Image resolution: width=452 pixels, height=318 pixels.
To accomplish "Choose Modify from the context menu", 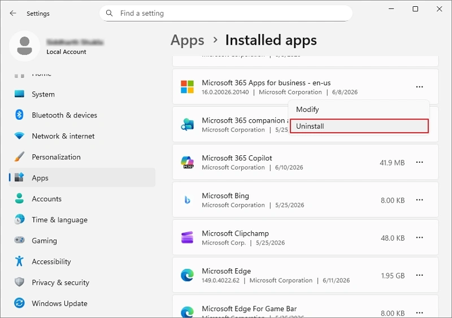I will [359, 110].
